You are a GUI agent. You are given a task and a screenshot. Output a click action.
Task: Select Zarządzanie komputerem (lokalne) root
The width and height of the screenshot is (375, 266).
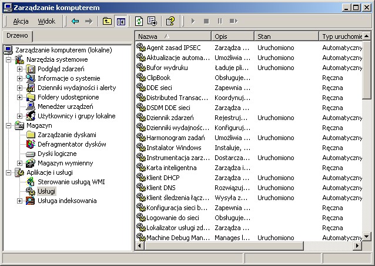(x=63, y=50)
